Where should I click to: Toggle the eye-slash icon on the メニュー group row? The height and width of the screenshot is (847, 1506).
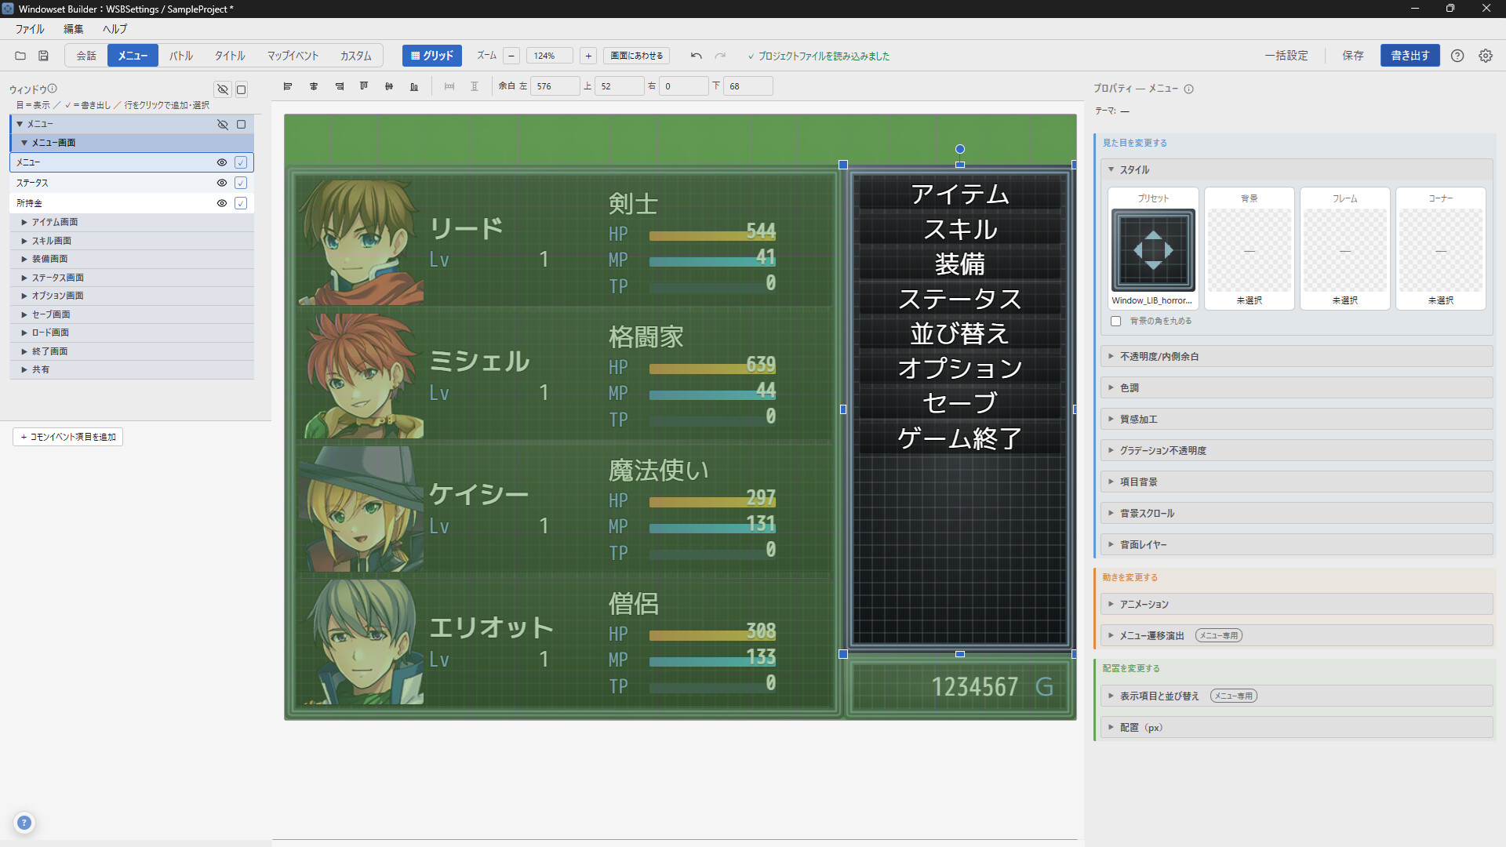(x=223, y=124)
